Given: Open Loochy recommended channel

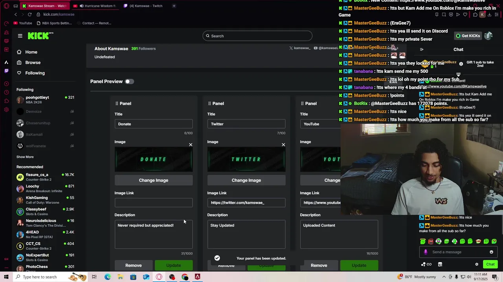Looking at the screenshot, I should 45,188.
